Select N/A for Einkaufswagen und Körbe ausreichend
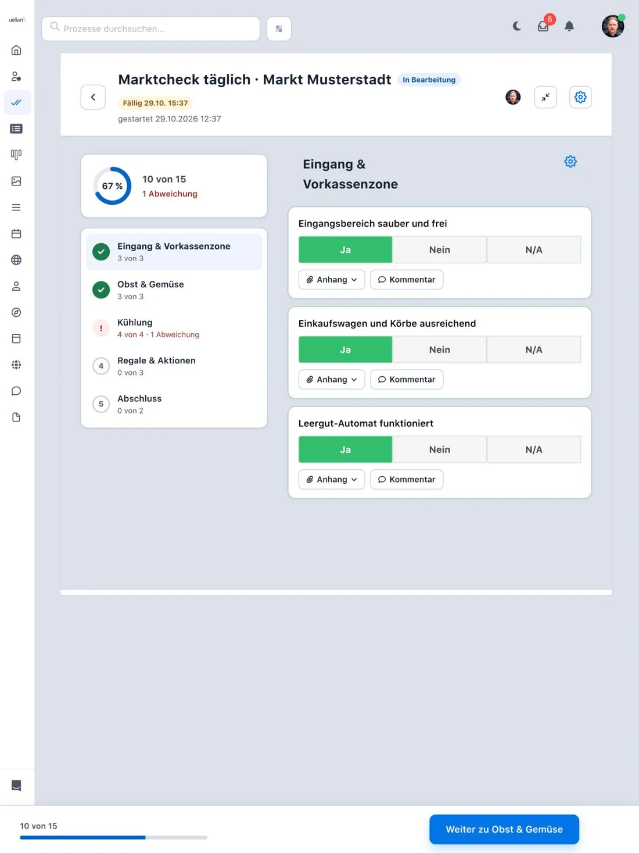Viewport: 639px width, 853px height. point(534,349)
